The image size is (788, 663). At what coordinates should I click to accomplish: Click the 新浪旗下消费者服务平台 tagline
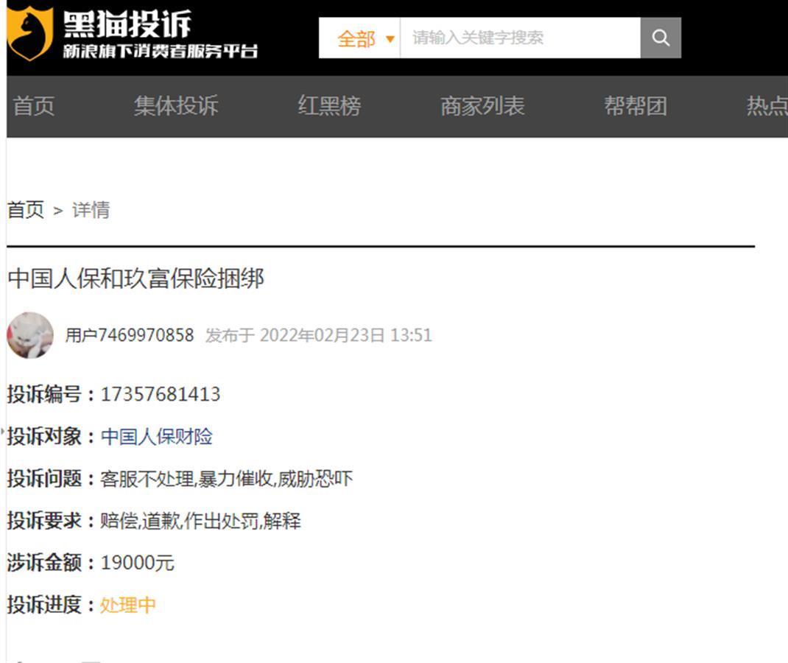pos(161,51)
